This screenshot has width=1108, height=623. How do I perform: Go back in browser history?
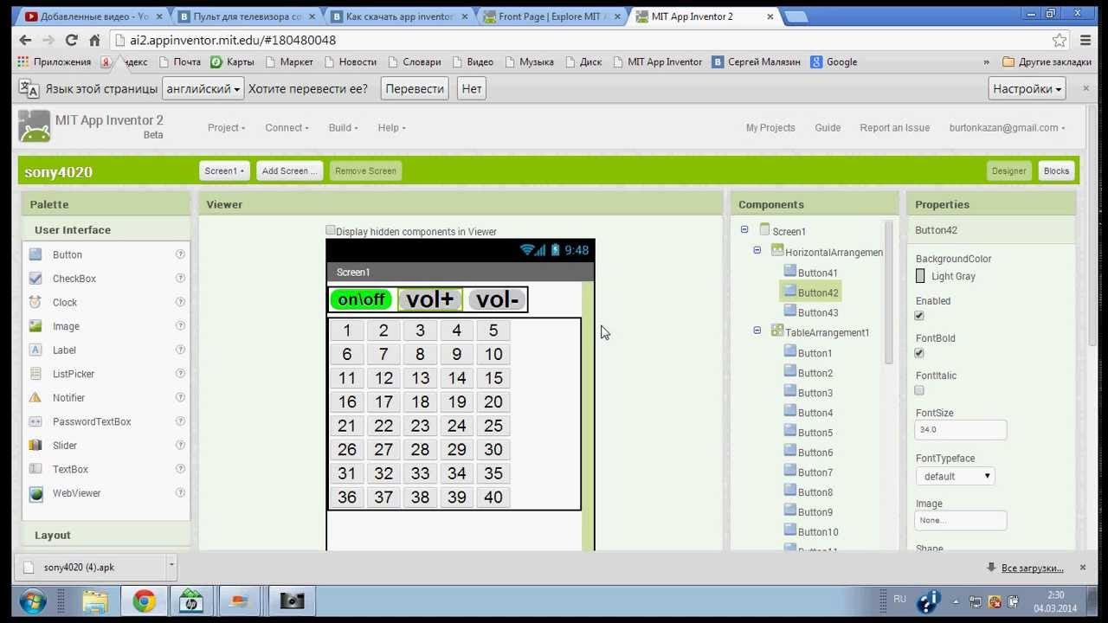click(25, 40)
